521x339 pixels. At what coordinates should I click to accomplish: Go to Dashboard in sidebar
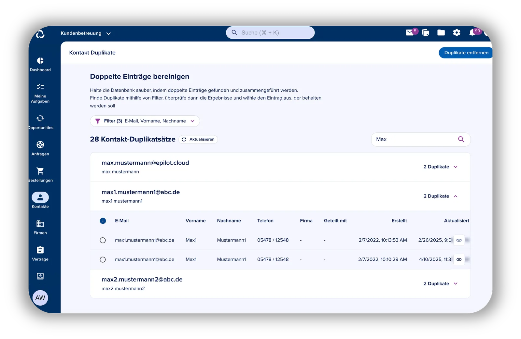click(40, 64)
